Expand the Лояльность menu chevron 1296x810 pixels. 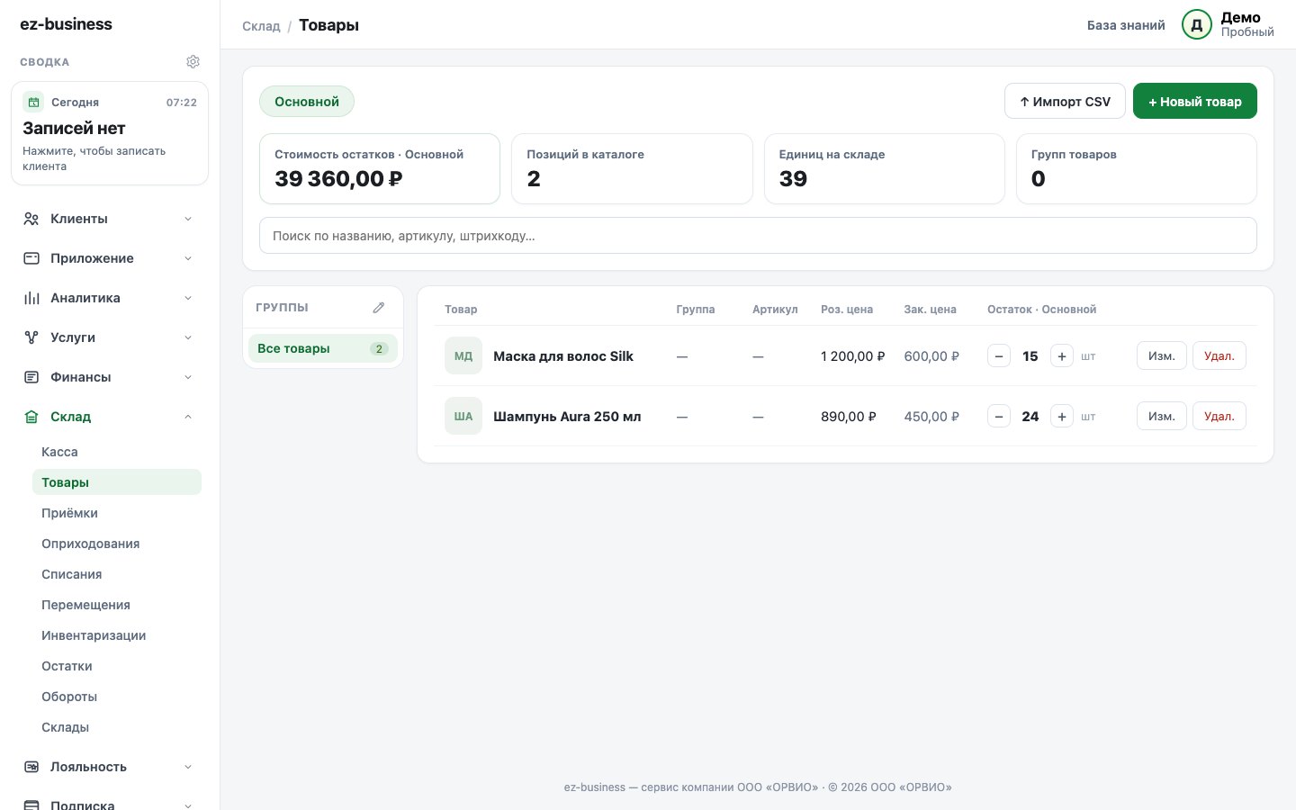click(x=188, y=767)
